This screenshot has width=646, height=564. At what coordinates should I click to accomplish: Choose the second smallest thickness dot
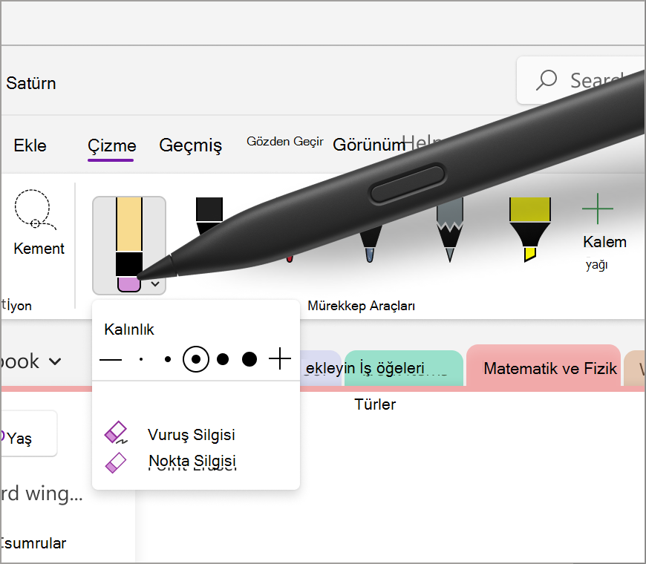(168, 359)
